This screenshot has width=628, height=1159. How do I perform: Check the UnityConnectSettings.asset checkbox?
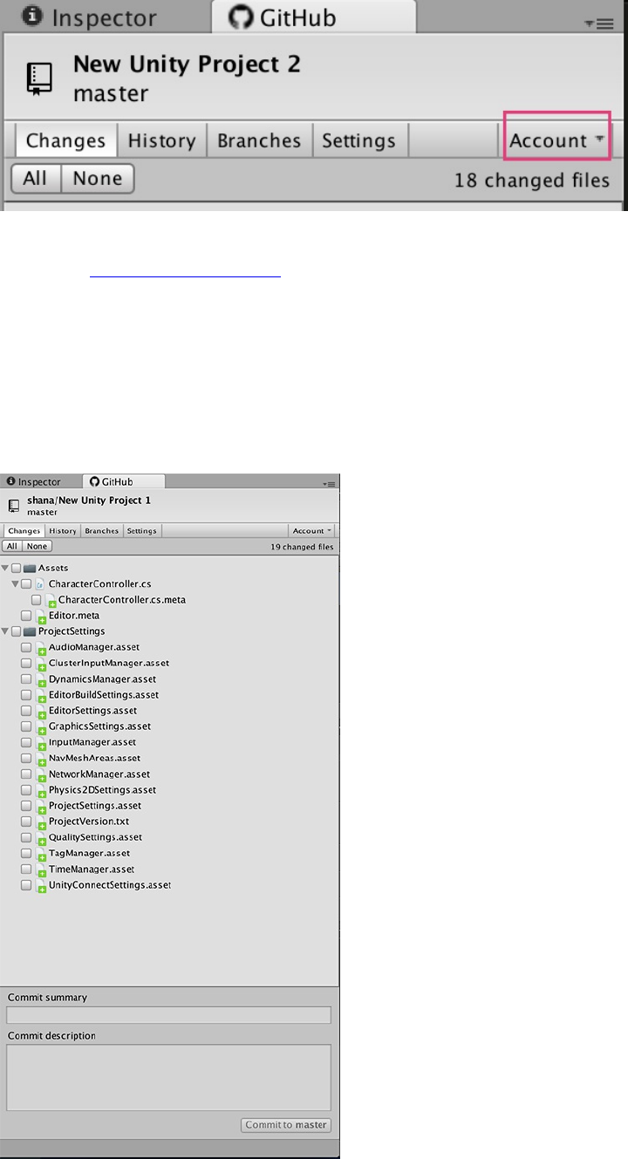click(26, 885)
